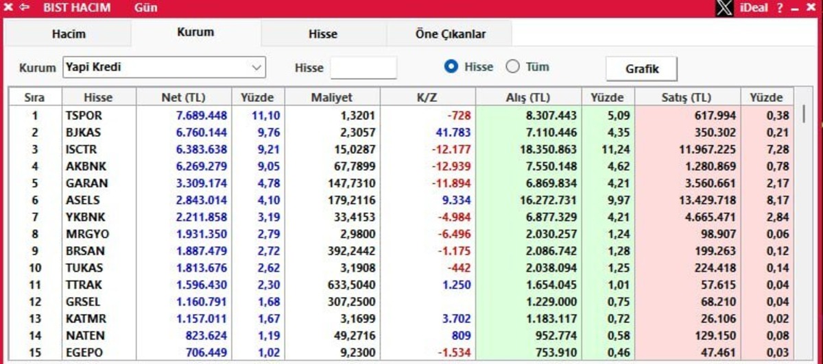Open the Hisse tab
This screenshot has width=823, height=364.
click(323, 34)
